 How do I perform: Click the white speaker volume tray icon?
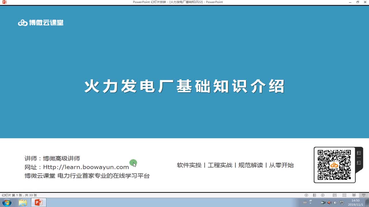(335, 203)
